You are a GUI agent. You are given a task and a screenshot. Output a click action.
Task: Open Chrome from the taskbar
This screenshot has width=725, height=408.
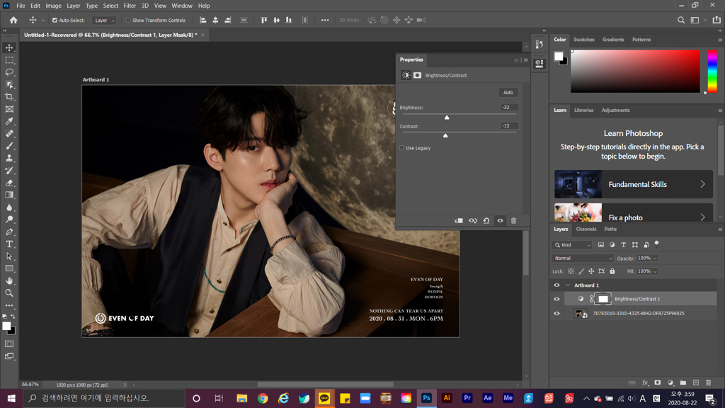coord(263,398)
